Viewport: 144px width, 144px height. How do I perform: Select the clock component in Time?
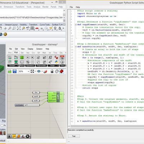(x=62, y=62)
